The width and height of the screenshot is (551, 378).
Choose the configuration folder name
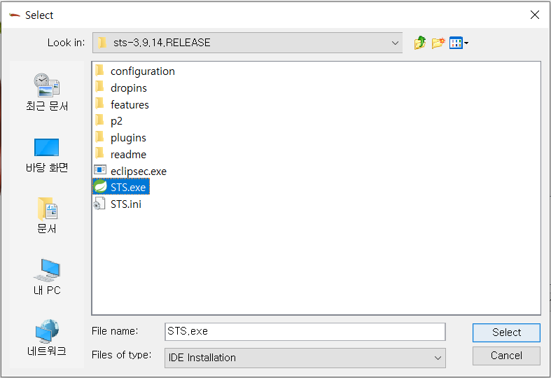pyautogui.click(x=143, y=71)
